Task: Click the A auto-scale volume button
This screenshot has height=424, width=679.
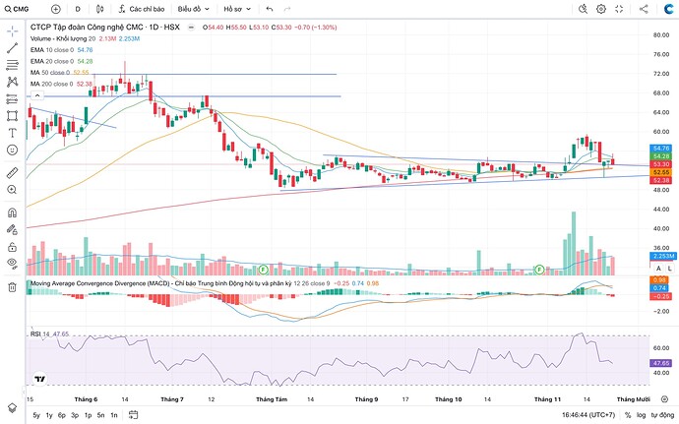Action: 658,269
